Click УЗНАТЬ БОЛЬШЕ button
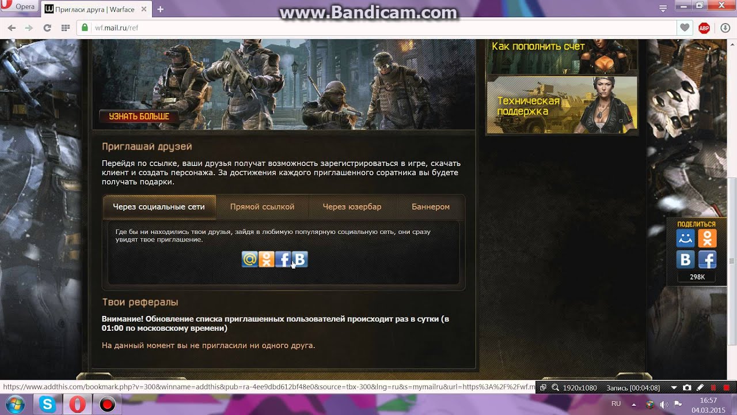Image resolution: width=737 pixels, height=415 pixels. point(139,116)
